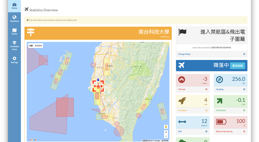The height and width of the screenshot is (142, 259).
Task: Open Street View pegman on map
Action: tap(166, 127)
